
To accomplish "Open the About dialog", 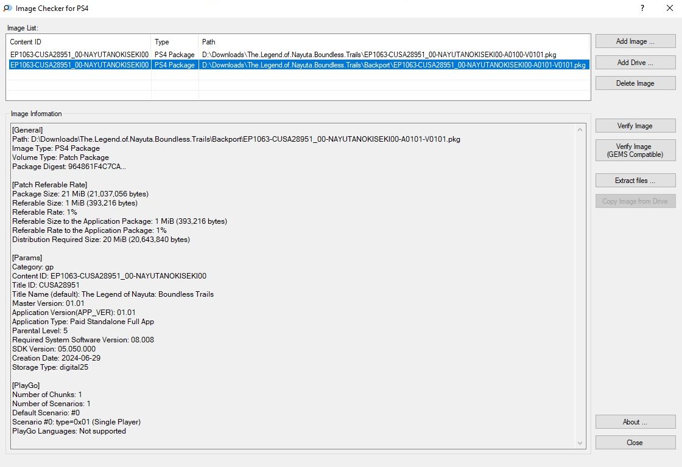I will [635, 422].
